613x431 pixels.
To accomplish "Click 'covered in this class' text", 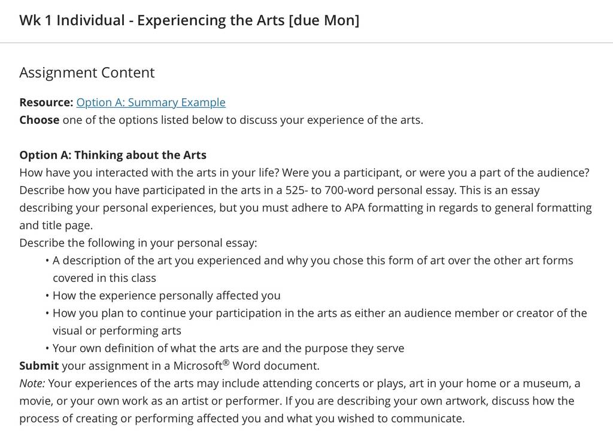I will point(104,278).
